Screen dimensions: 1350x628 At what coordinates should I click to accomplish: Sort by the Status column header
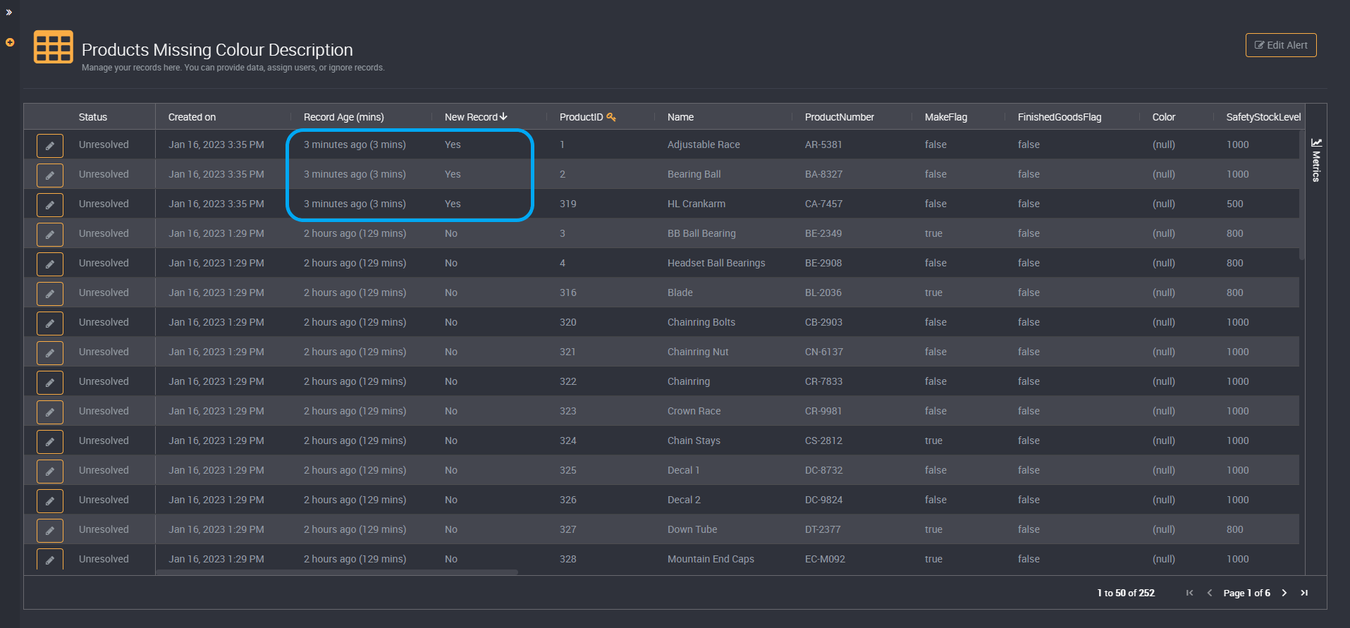coord(93,117)
